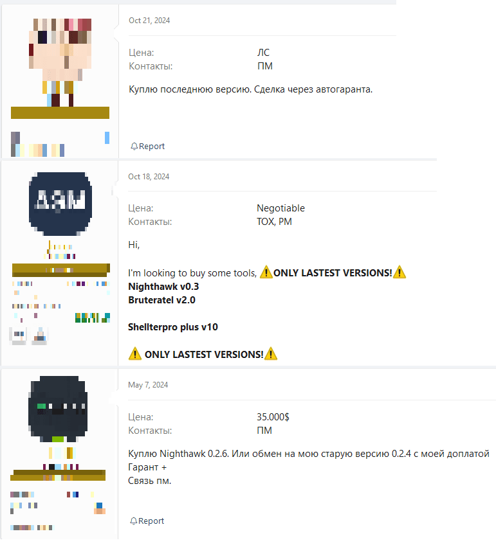This screenshot has height=545, width=496.
Task: Click the gold rank banner under first avatar
Action: (x=60, y=113)
